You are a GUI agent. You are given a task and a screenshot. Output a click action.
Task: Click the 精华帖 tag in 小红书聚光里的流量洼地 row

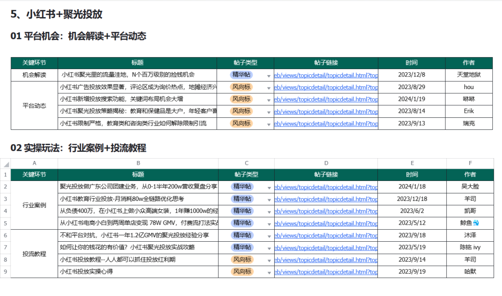(241, 75)
